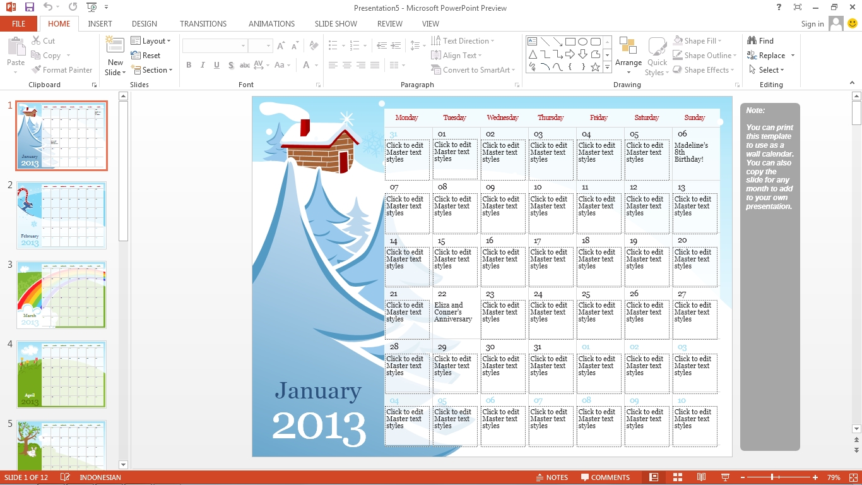Select the oval shape in the gallery
Screen dimensions: 862x485
point(582,42)
